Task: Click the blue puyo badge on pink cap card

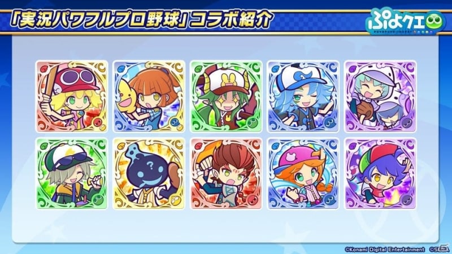Action: (329, 199)
